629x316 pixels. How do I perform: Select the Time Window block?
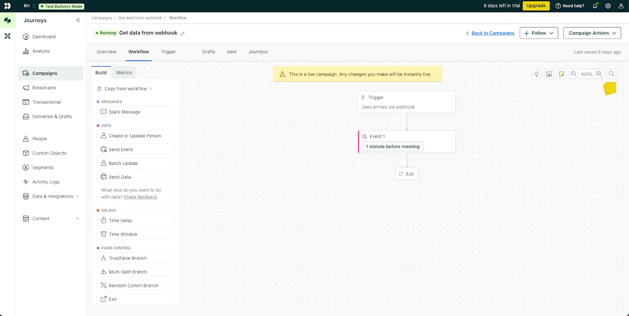tap(135, 234)
